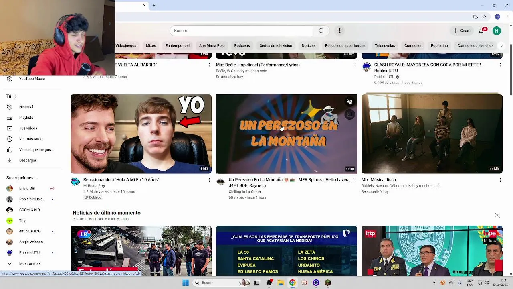Open options menu for Un Perezoso video
Screen dimensions: 513x289
coord(355,180)
